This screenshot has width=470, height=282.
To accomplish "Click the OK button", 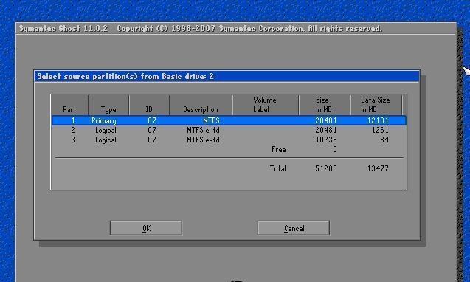I will 146,228.
